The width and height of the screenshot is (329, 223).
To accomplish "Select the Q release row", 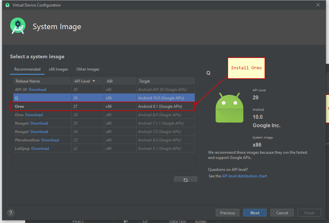I will pyautogui.click(x=104, y=98).
